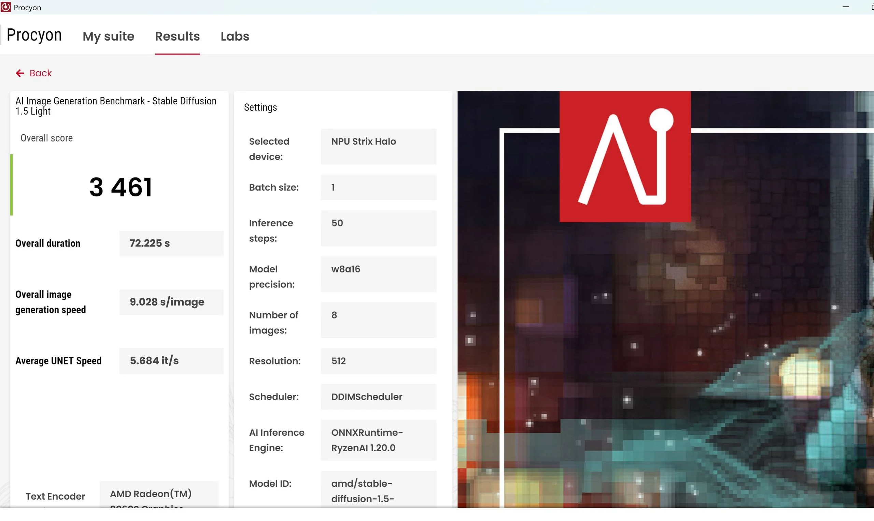Click the green overall score indicator bar
The image size is (874, 521).
12,185
